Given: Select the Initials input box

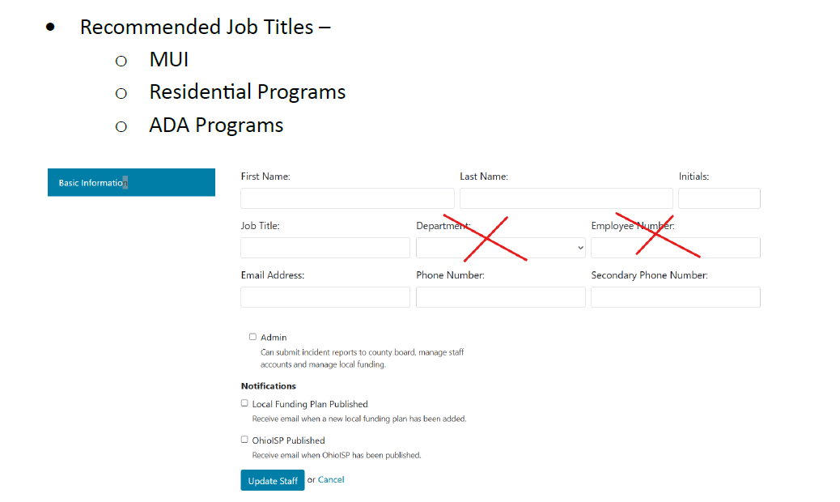Looking at the screenshot, I should 719,198.
